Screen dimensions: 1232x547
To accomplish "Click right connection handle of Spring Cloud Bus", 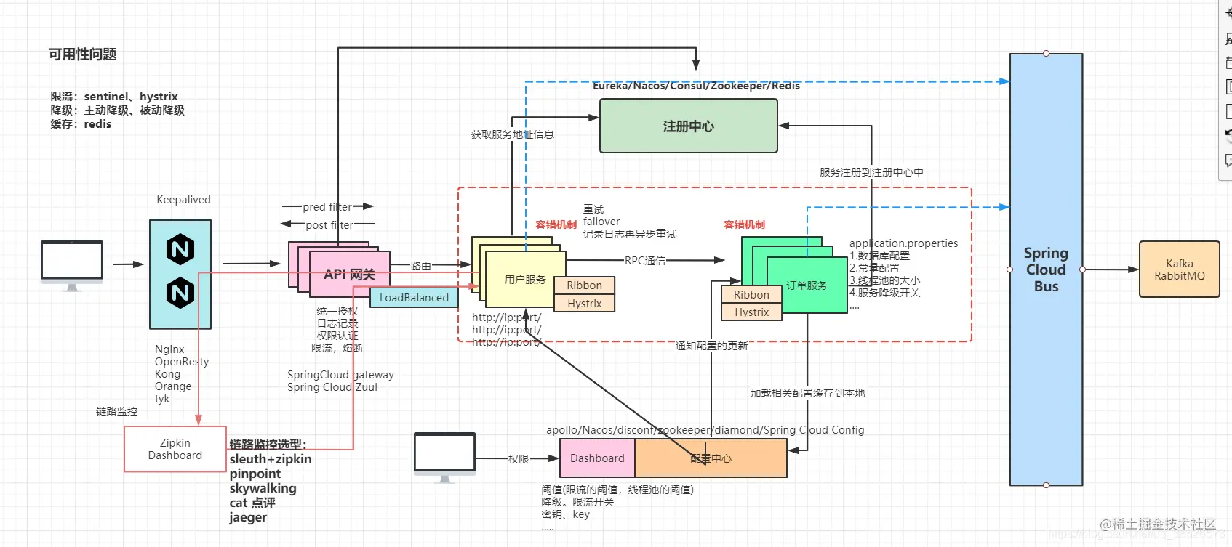I will (1082, 270).
